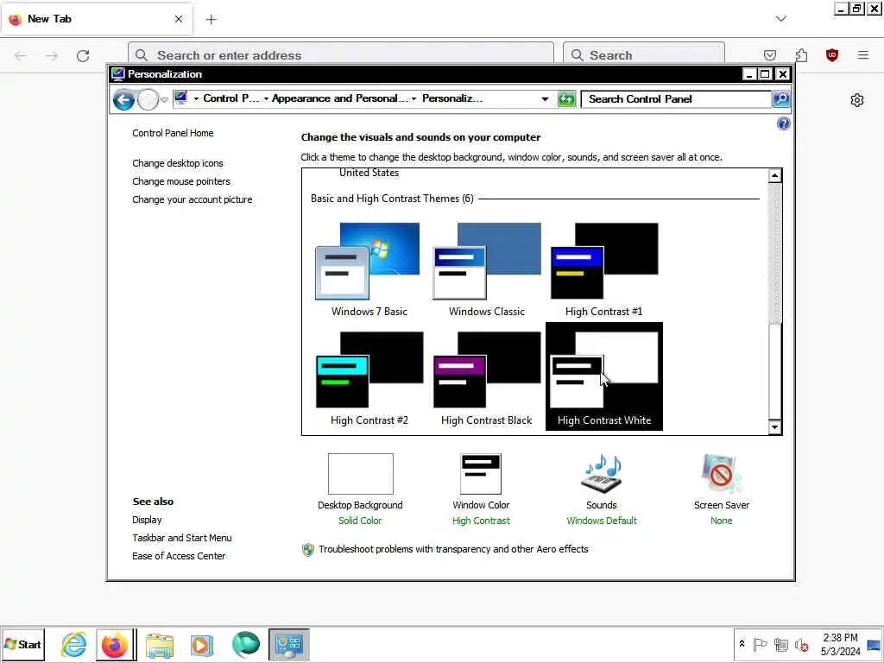Open the recent pages dropdown arrow

(x=164, y=100)
